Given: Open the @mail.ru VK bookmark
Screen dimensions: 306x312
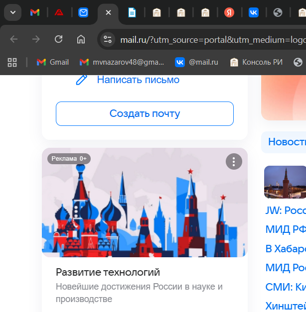Looking at the screenshot, I should click(x=197, y=62).
